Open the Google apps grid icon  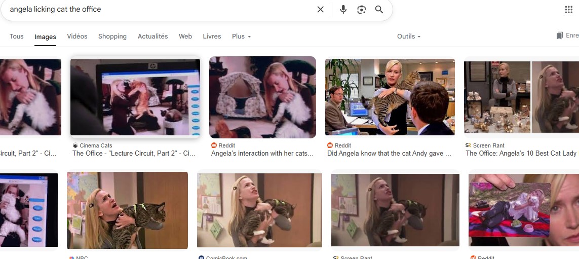coord(569,10)
